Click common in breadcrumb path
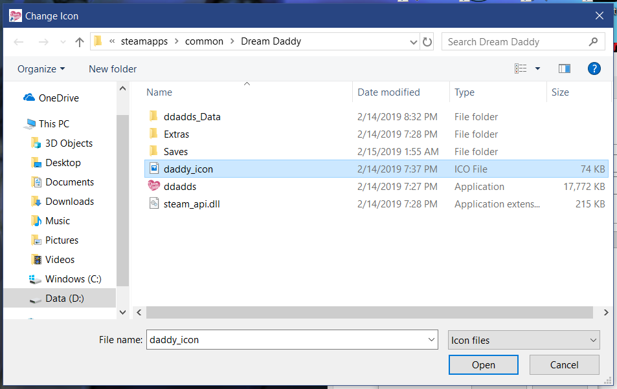The image size is (617, 389). [x=204, y=41]
